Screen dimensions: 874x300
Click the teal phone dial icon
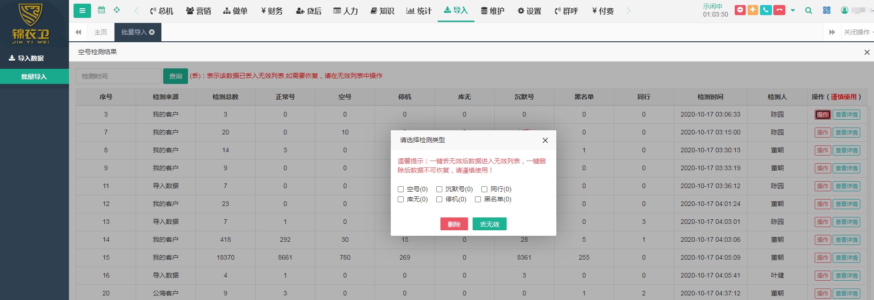(x=766, y=10)
